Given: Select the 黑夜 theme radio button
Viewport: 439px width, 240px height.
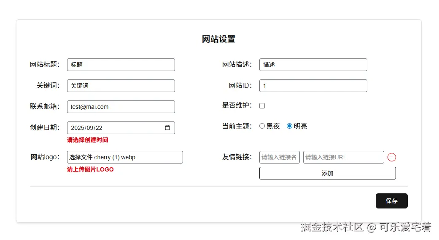Looking at the screenshot, I should point(262,126).
